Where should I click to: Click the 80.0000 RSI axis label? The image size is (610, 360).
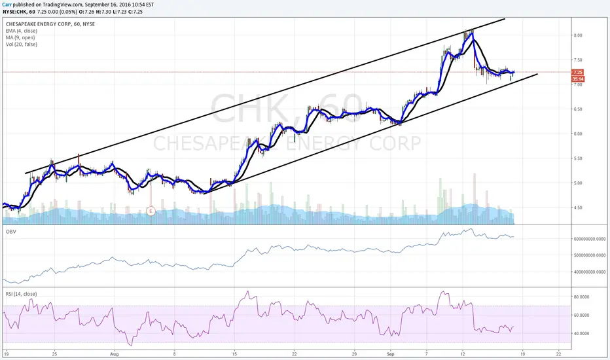pos(581,297)
